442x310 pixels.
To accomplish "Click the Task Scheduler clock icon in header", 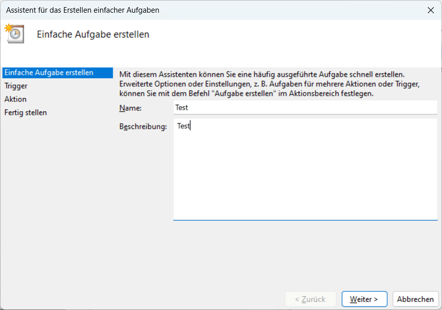I will pyautogui.click(x=15, y=33).
